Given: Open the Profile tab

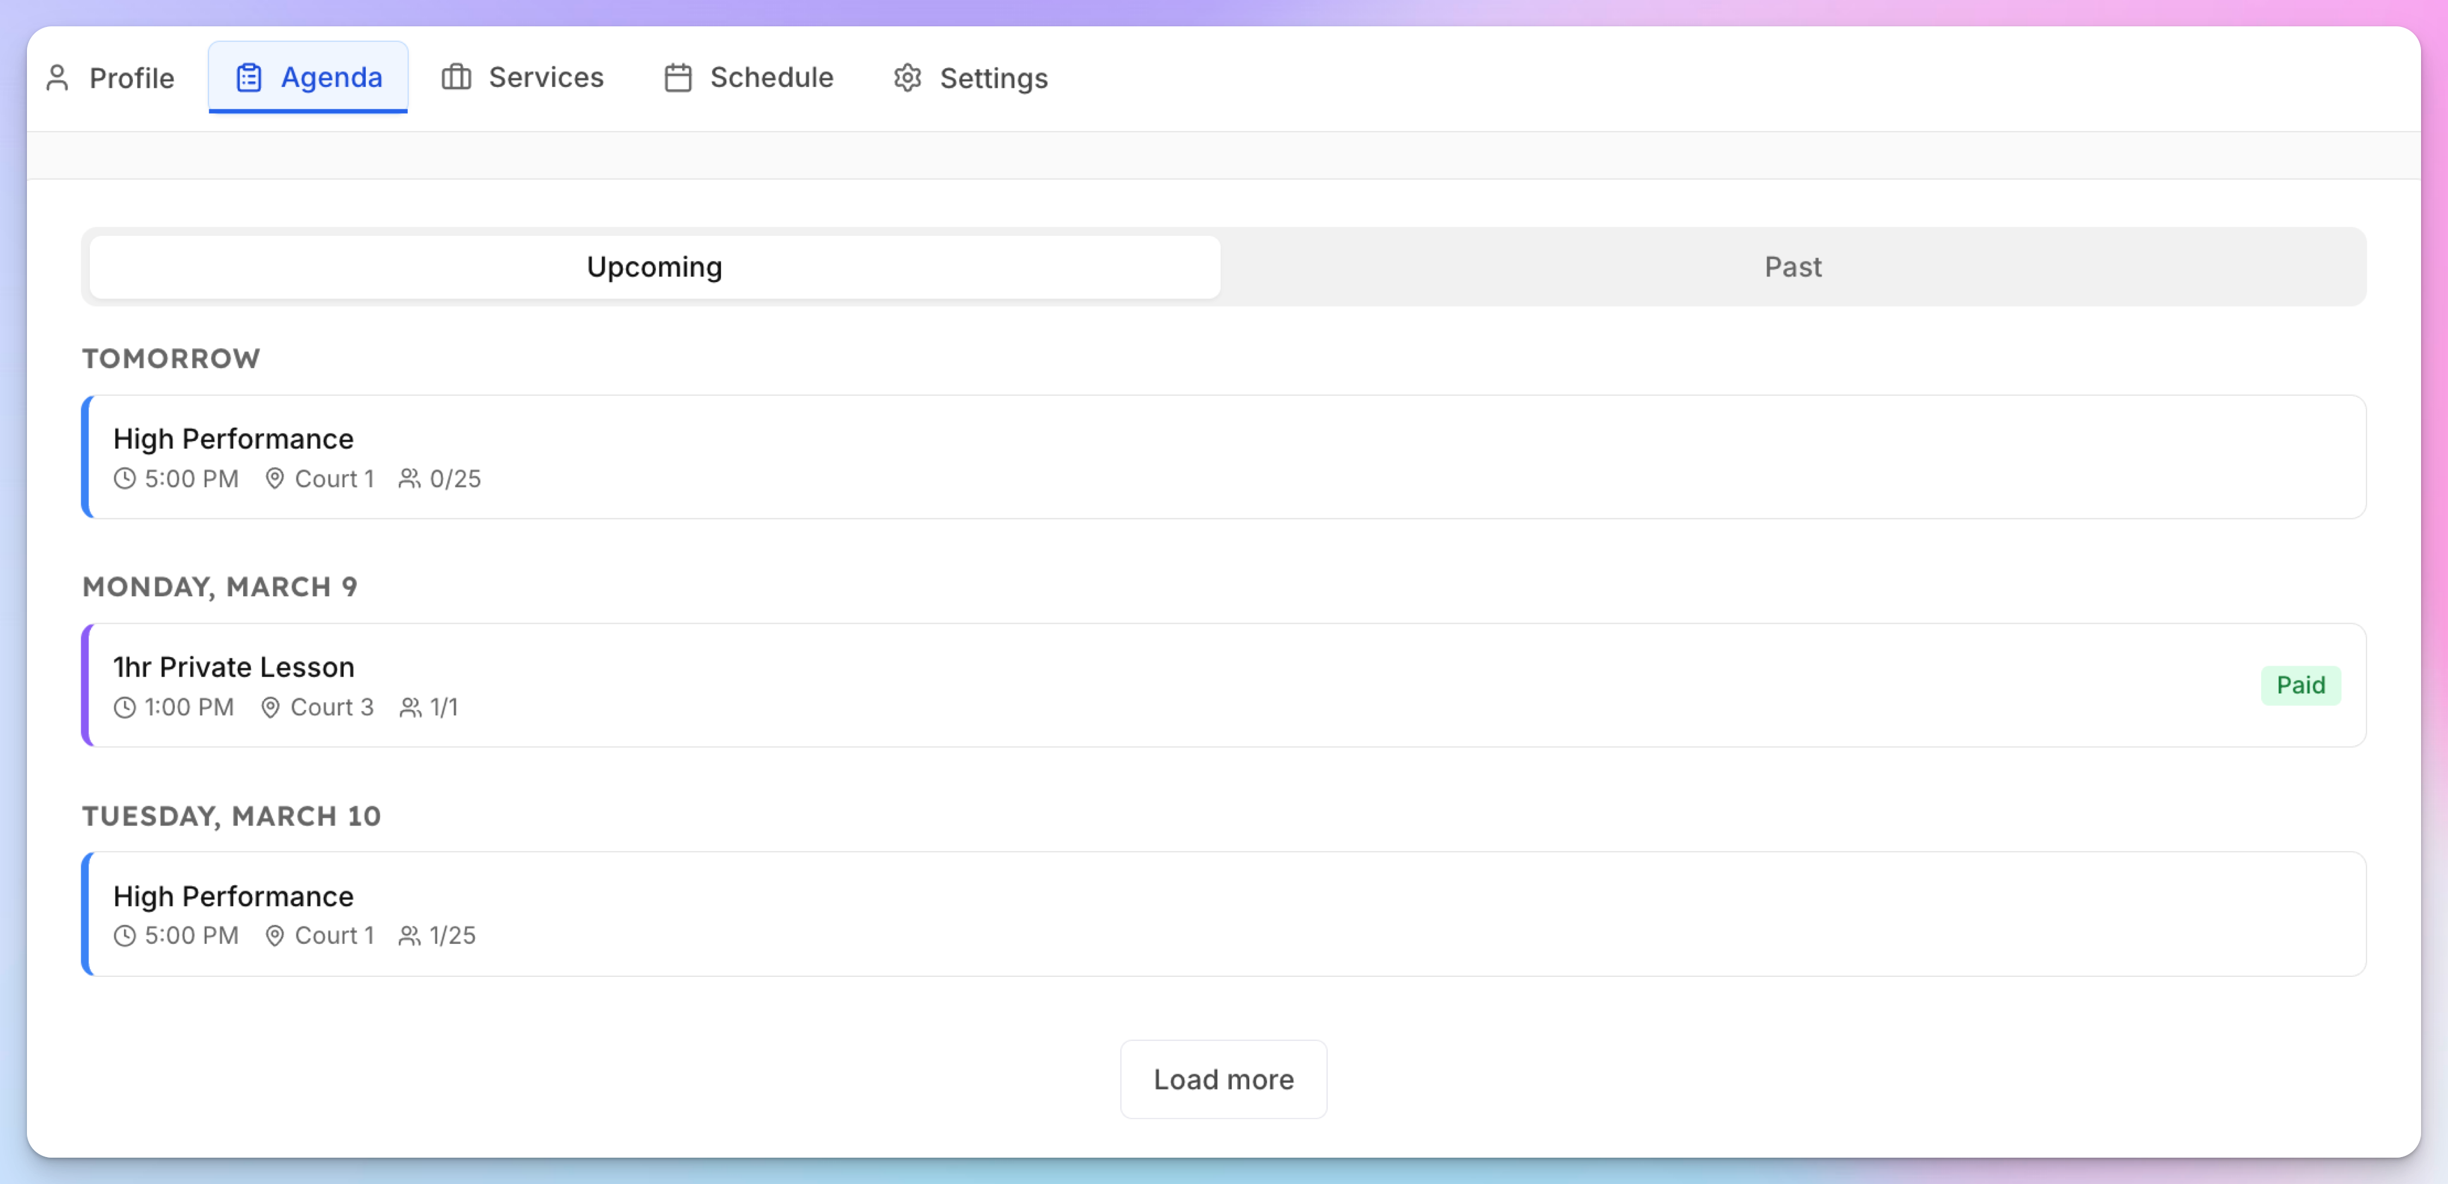Looking at the screenshot, I should tap(110, 78).
